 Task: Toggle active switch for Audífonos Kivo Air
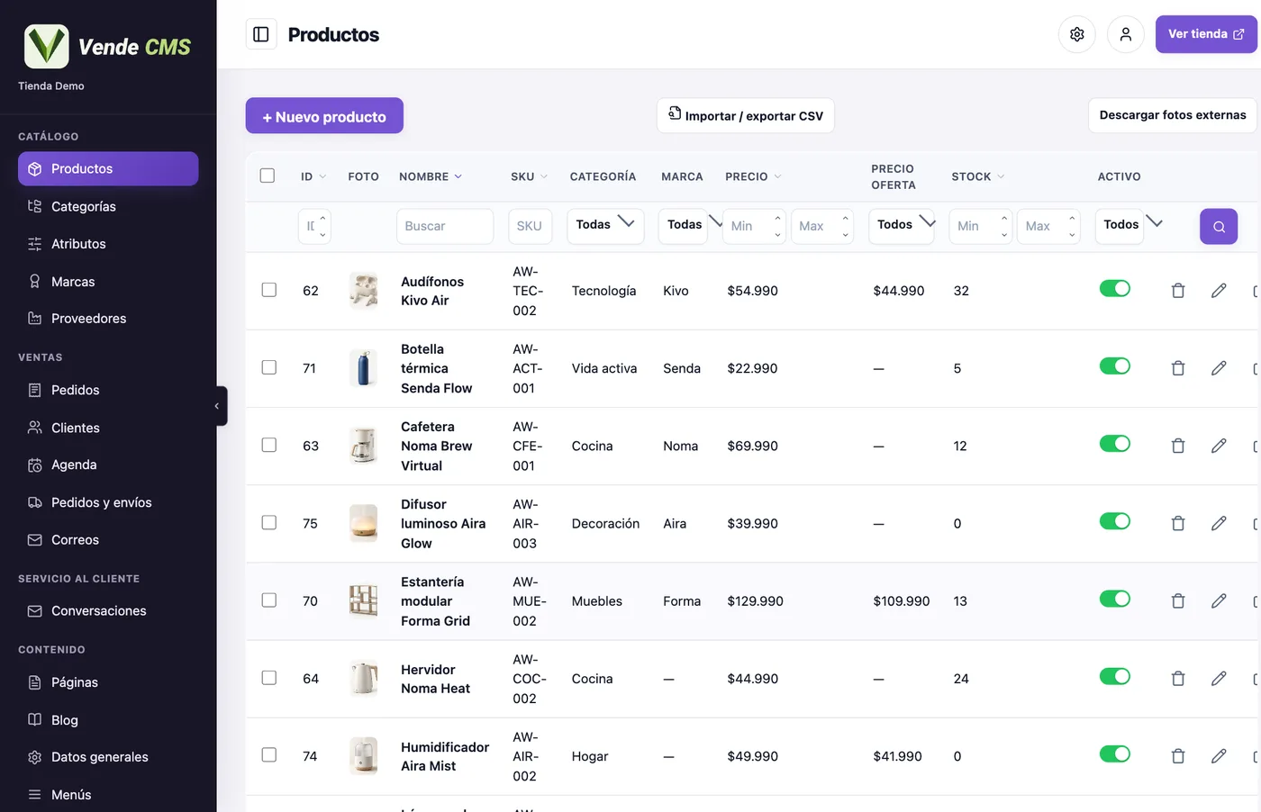tap(1115, 288)
